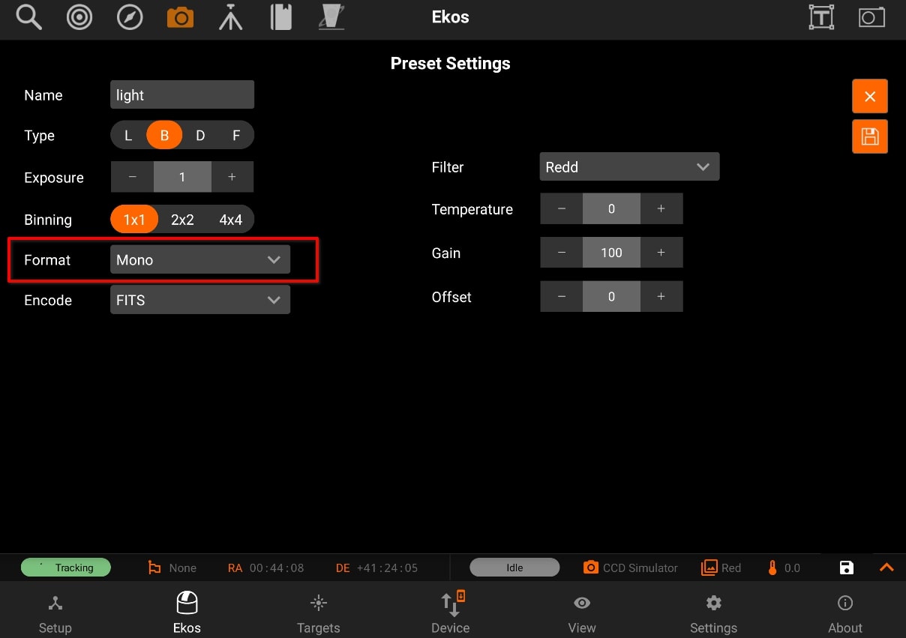Select frame type D
906x638 pixels.
click(200, 136)
